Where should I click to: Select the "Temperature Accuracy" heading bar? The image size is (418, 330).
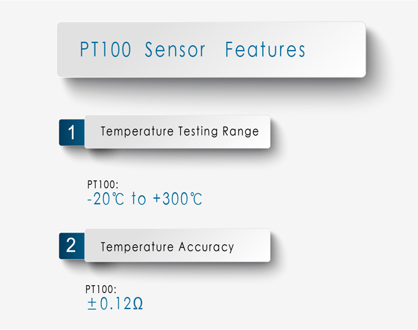[177, 246]
